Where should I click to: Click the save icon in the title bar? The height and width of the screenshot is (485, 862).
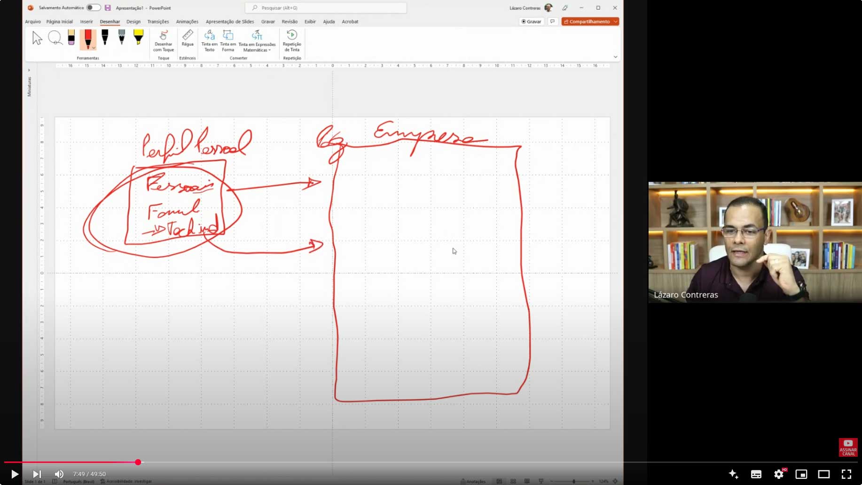point(108,8)
